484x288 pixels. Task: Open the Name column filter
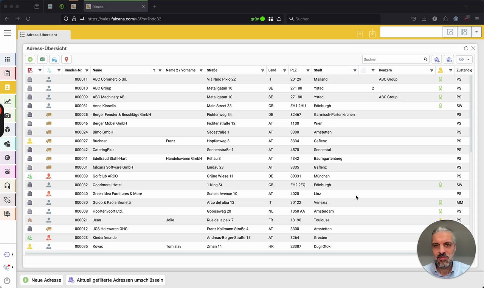(160, 70)
